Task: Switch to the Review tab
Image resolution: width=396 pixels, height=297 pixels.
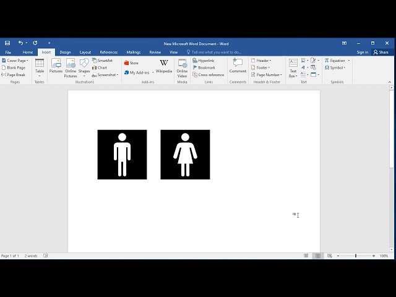Action: [x=155, y=52]
